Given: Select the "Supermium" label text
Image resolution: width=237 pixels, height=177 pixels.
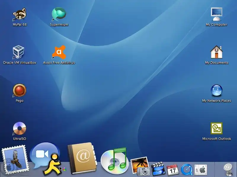Looking at the screenshot, I should pos(59,24).
